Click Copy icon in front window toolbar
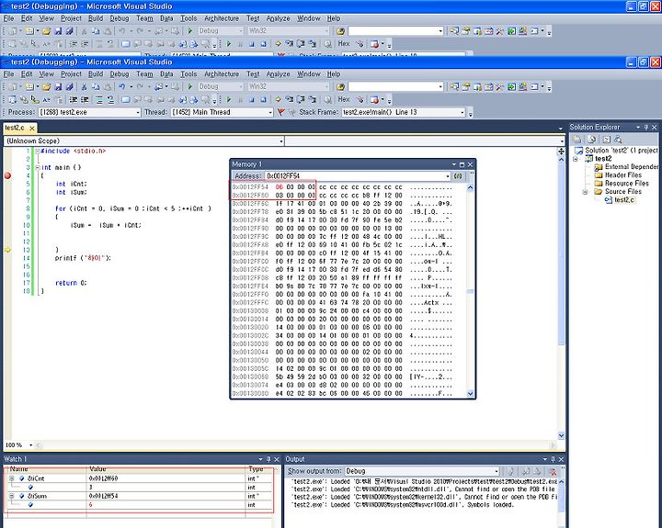Image resolution: width=662 pixels, height=528 pixels. (x=96, y=87)
